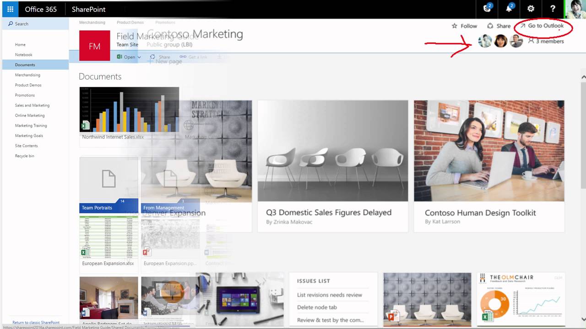Open Sales and Marketing in left navigation
Image resolution: width=586 pixels, height=329 pixels.
click(x=32, y=106)
